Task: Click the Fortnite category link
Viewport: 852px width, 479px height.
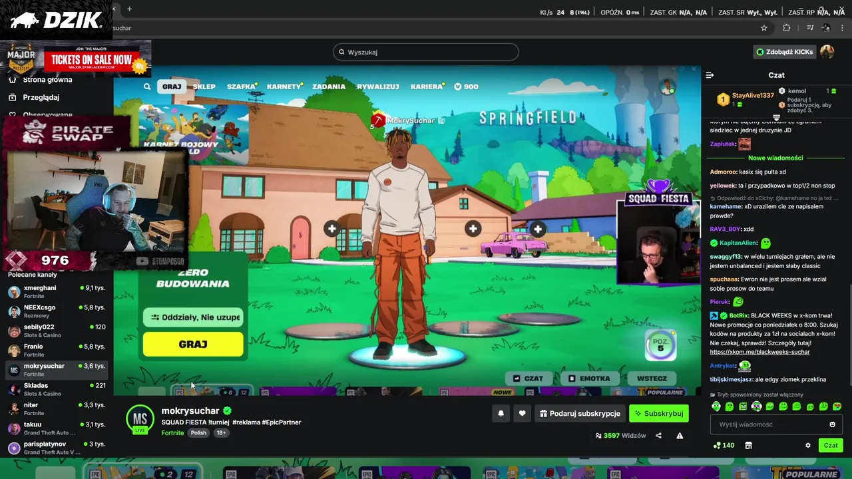Action: click(172, 433)
